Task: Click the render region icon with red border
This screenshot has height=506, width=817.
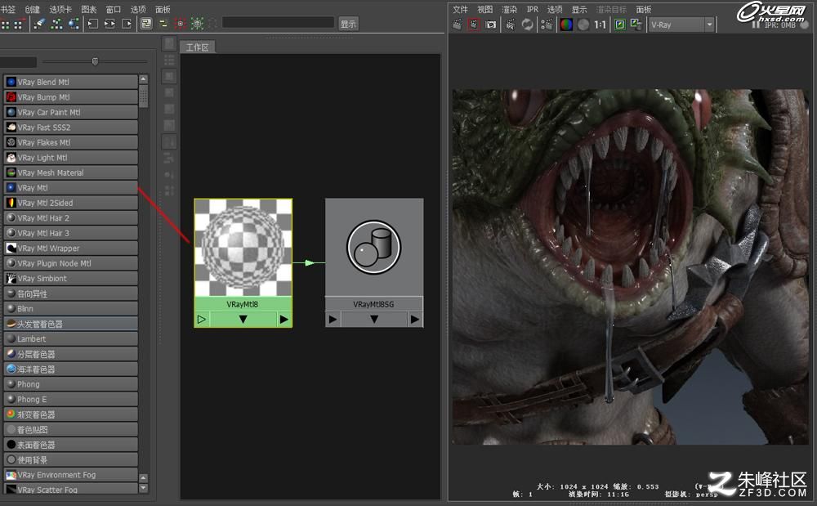Action: (474, 25)
